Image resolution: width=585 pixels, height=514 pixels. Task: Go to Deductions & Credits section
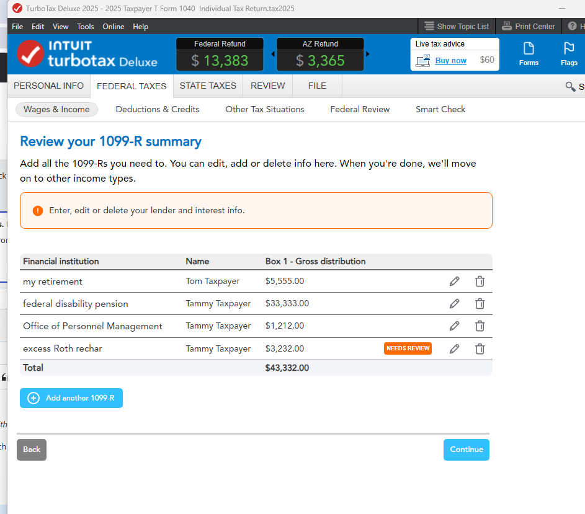pyautogui.click(x=158, y=109)
